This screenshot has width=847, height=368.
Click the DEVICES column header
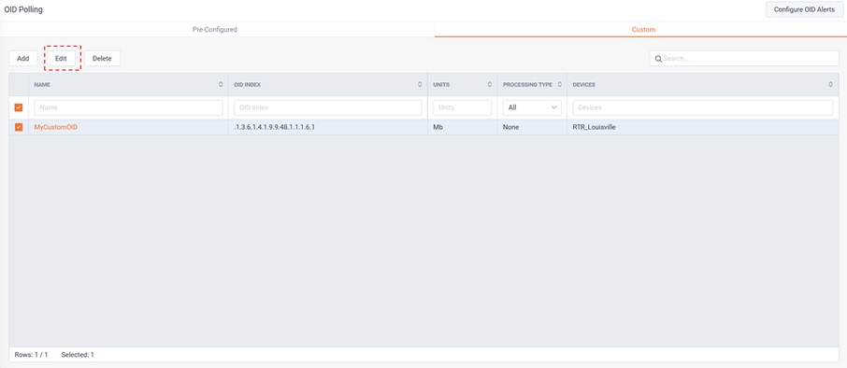(x=584, y=85)
